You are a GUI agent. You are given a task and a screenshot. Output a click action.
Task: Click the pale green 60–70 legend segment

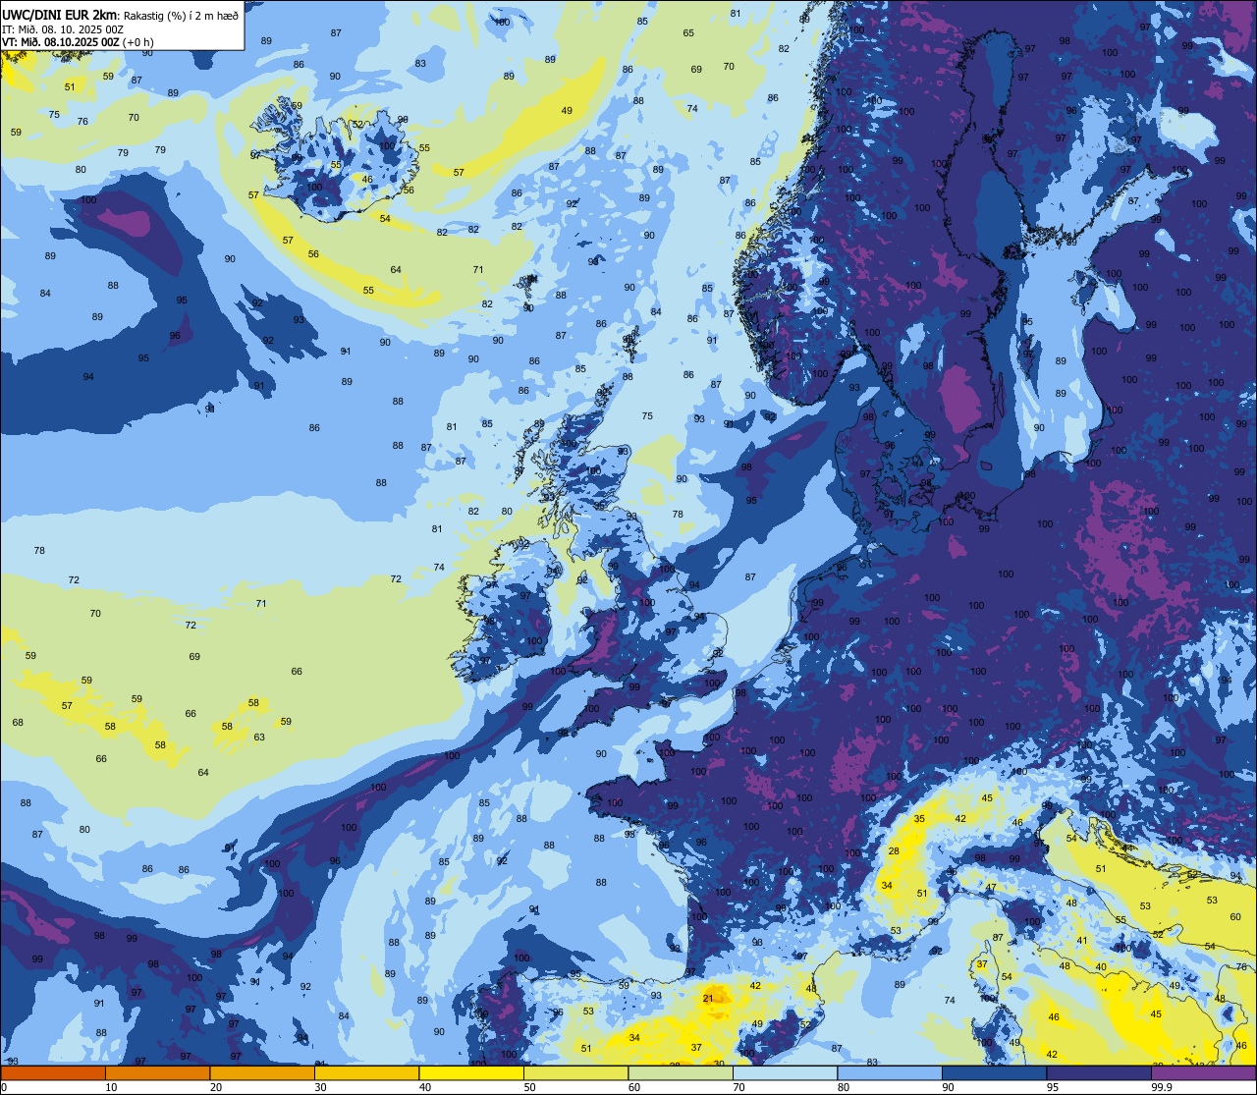tap(681, 1073)
